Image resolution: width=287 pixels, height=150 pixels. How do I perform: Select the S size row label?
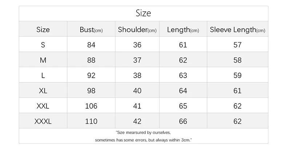tap(43, 45)
